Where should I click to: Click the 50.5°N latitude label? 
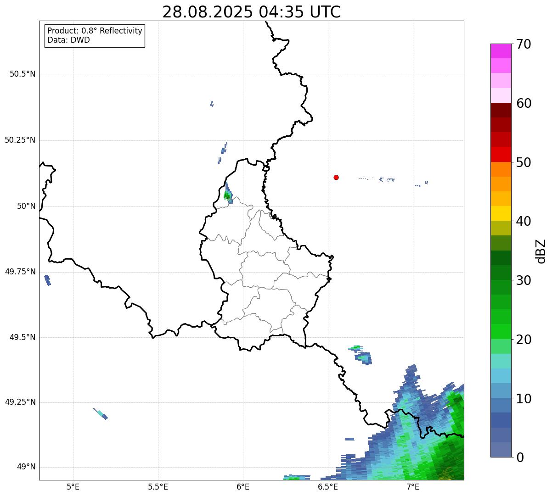point(23,74)
